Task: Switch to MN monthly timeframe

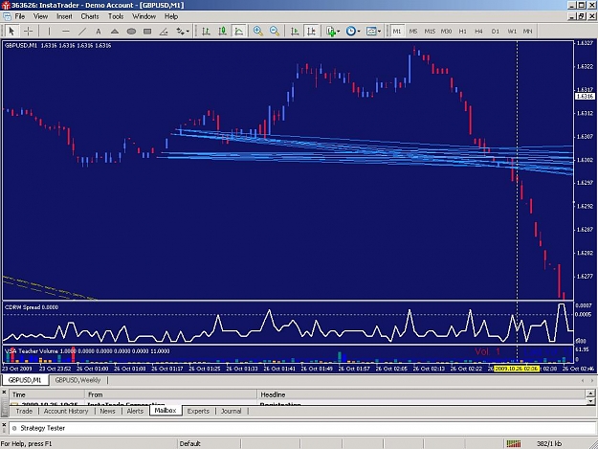Action: (528, 32)
